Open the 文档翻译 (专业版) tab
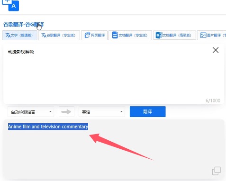 click(130, 35)
